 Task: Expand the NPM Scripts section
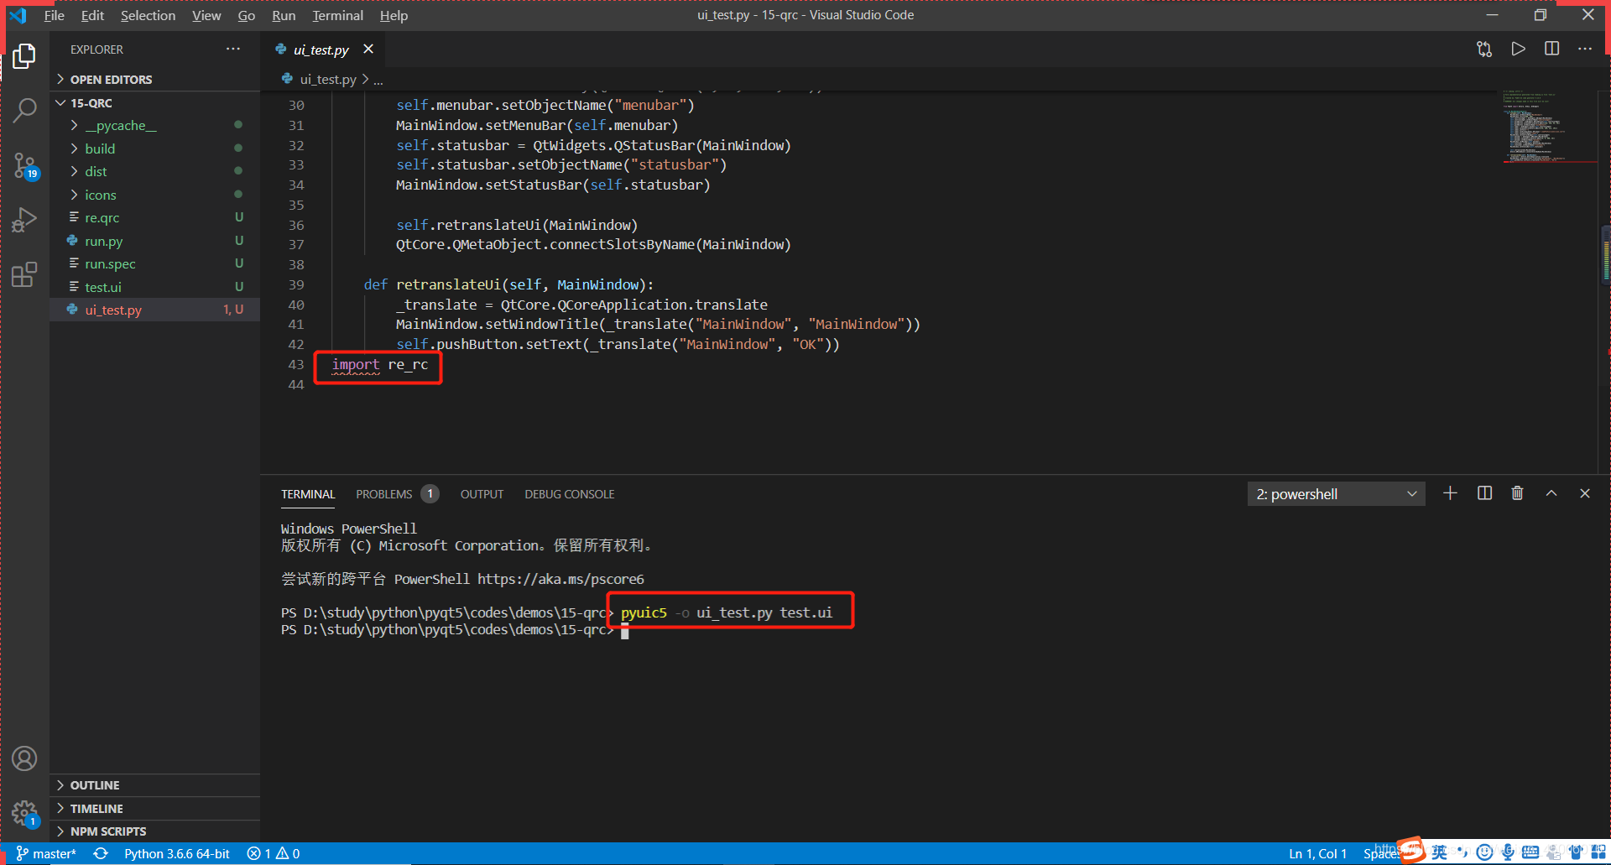(155, 831)
